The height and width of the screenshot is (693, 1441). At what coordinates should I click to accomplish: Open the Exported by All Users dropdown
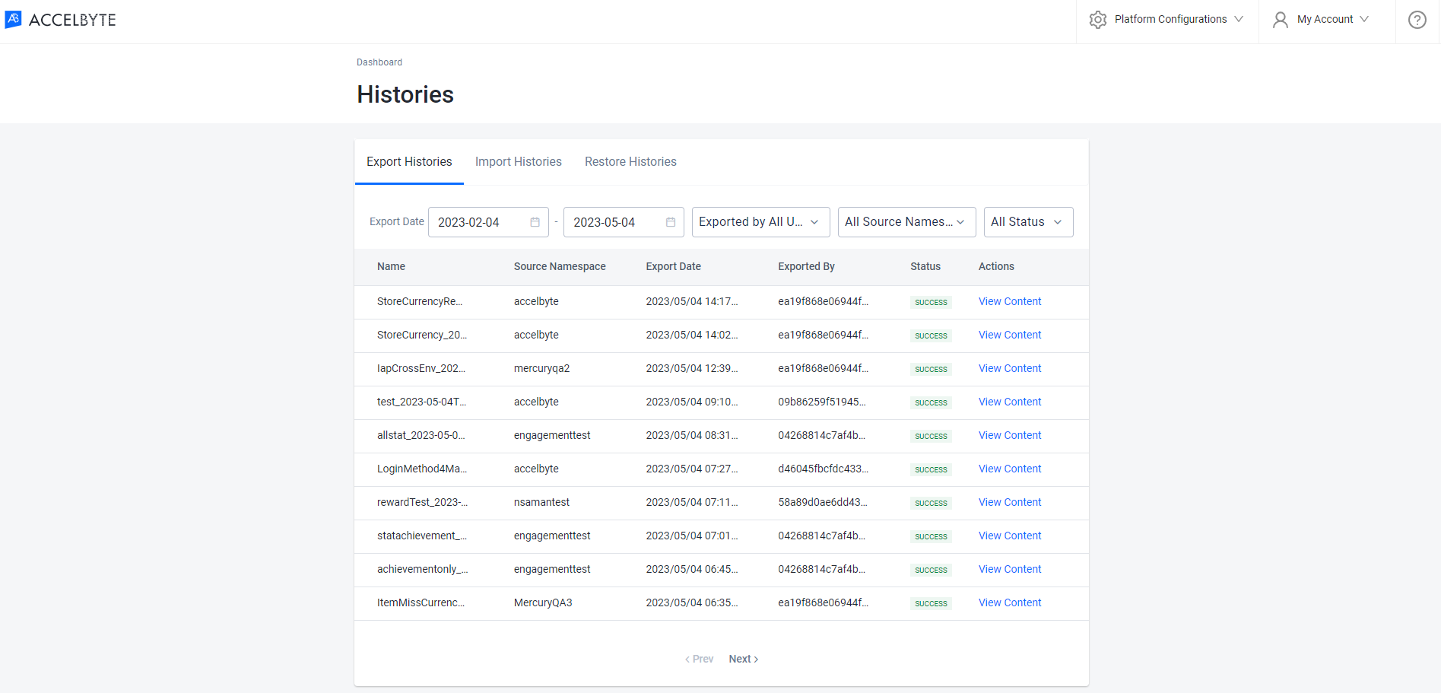coord(760,222)
